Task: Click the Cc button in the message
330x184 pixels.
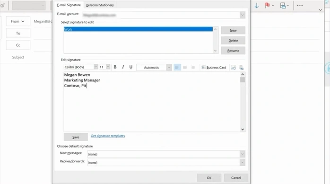Action: click(x=18, y=45)
